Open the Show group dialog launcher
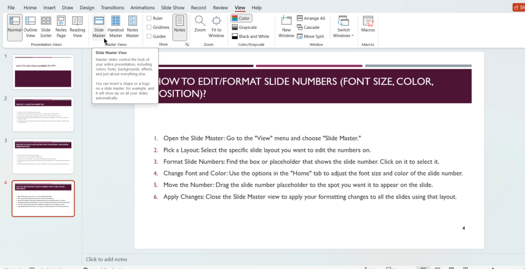This screenshot has width=525, height=269. (x=187, y=45)
